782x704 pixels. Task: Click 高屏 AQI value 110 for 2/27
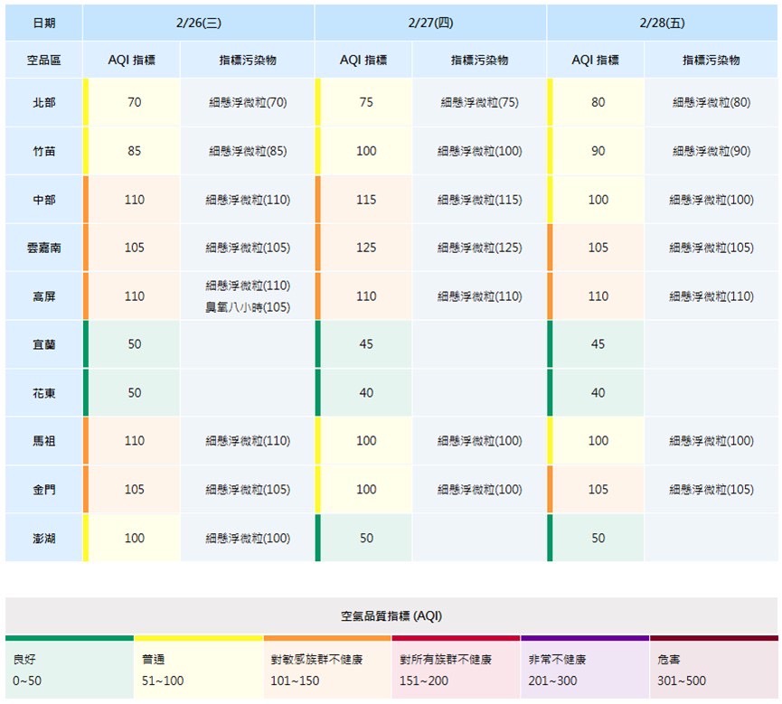(366, 296)
